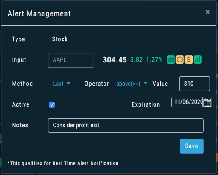The height and width of the screenshot is (175, 218).
Task: Save the alert
Action: (x=192, y=146)
